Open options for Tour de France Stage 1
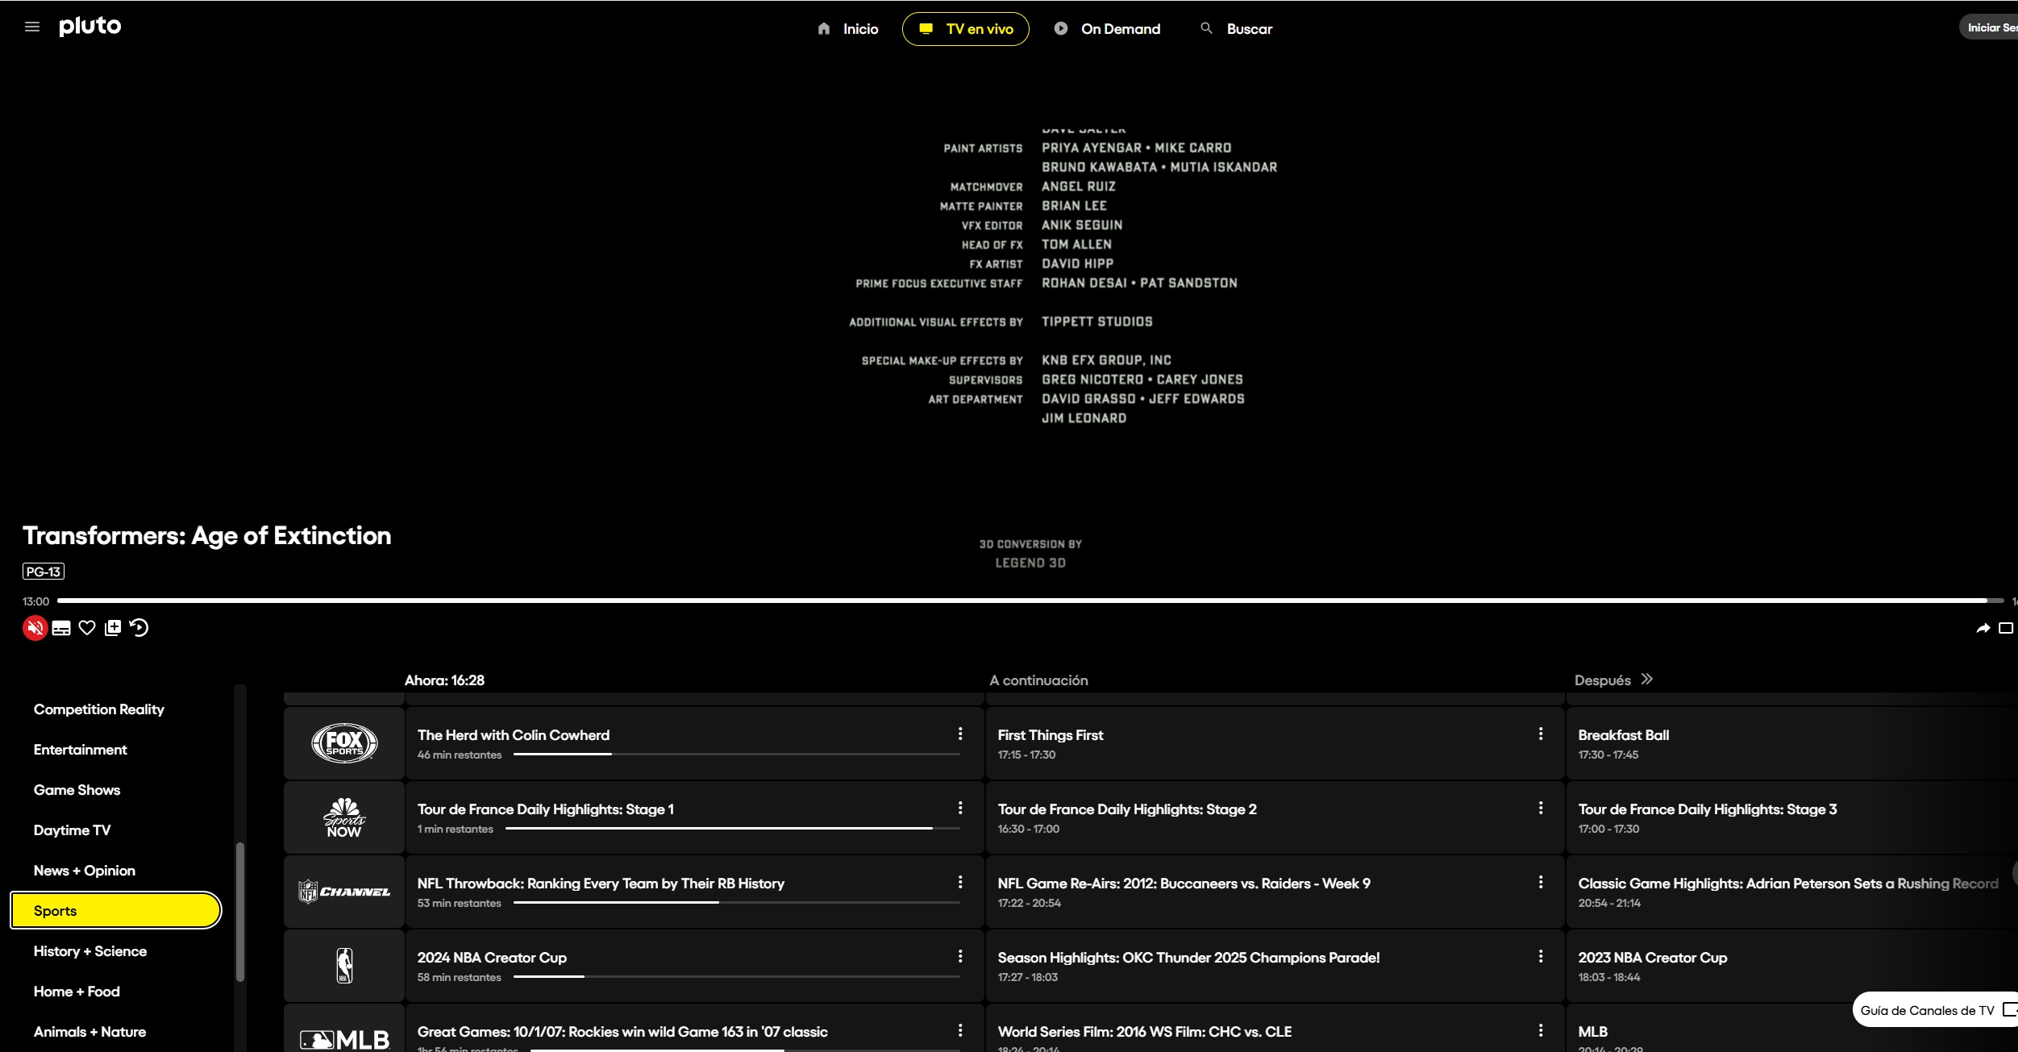Image resolution: width=2018 pixels, height=1052 pixels. [960, 808]
